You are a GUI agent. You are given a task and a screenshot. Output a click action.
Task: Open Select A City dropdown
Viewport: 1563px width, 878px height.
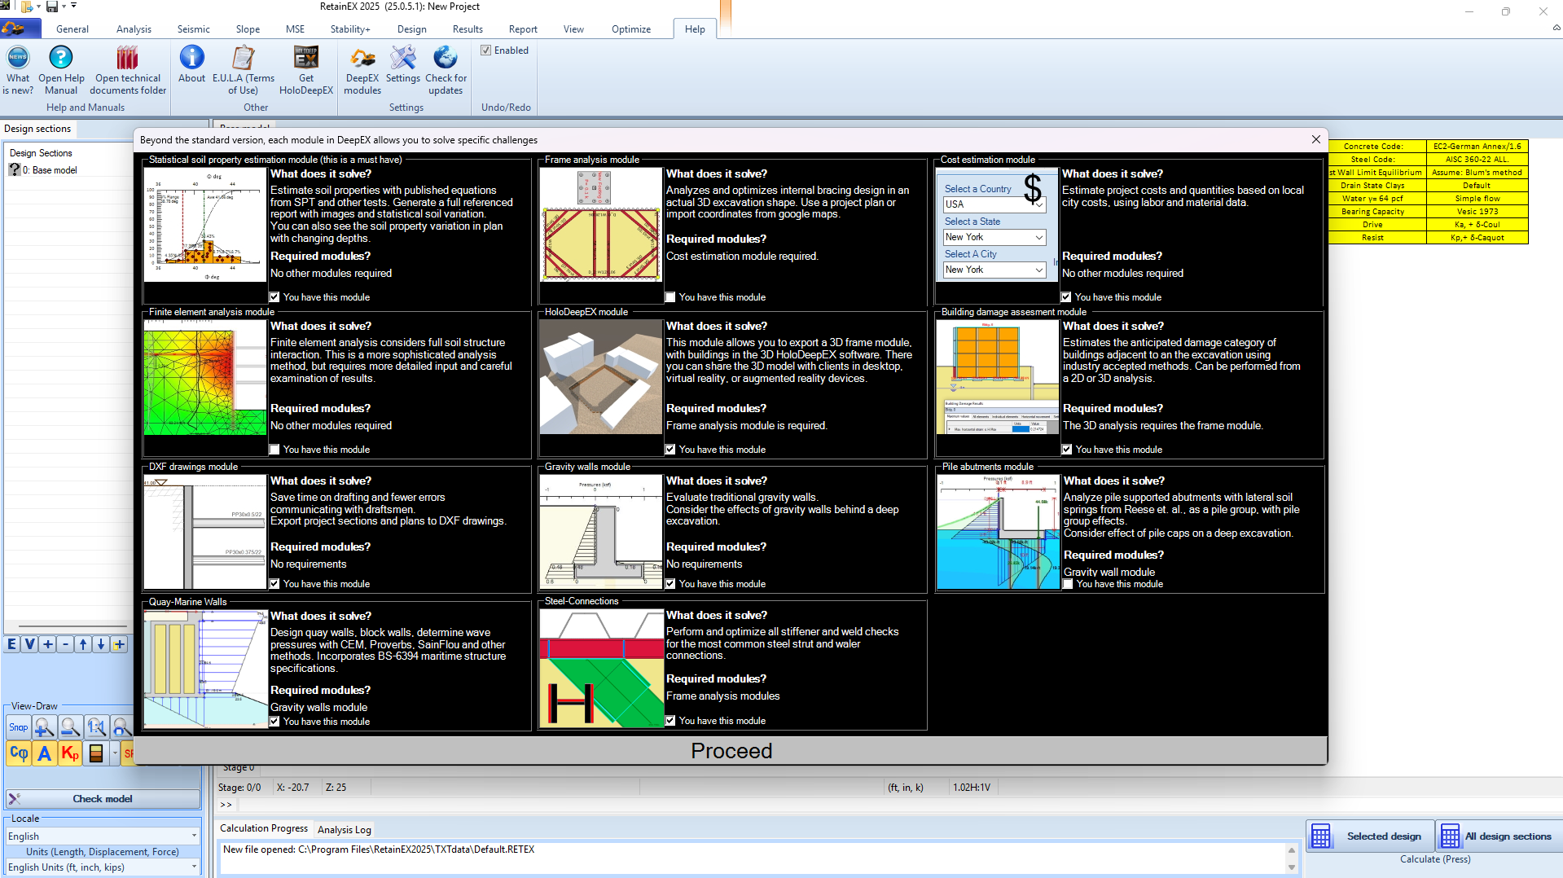click(x=994, y=270)
